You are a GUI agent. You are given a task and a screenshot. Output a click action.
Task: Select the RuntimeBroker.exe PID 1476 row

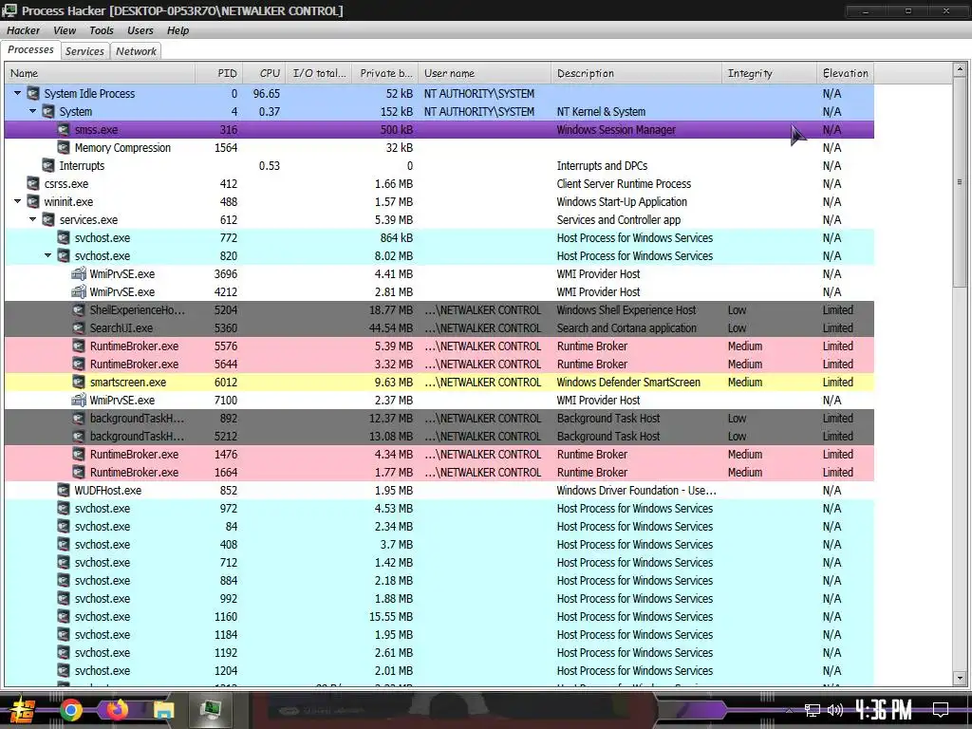coord(439,454)
